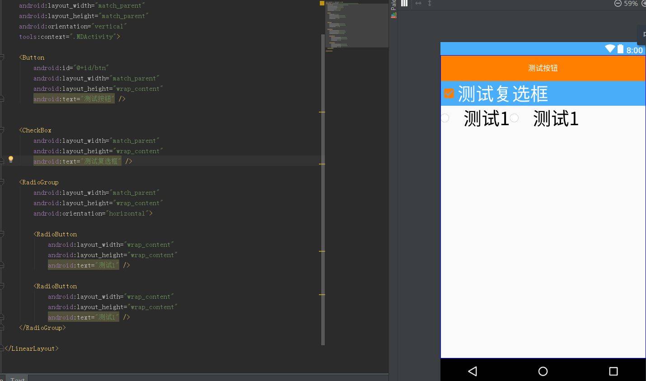
Task: Click the battery icon in the preview status bar
Action: [x=620, y=49]
